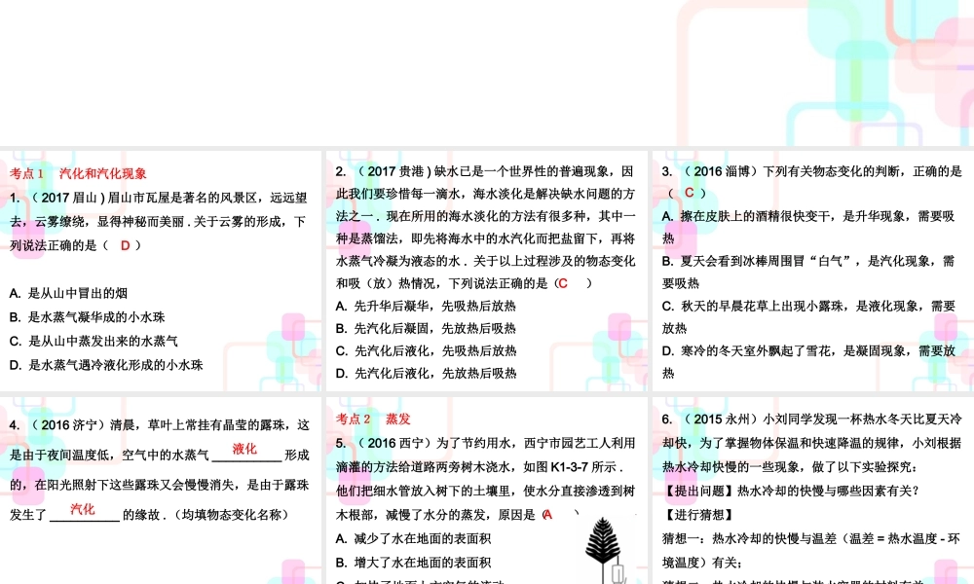Click the red underlined 汽化 blank answer
Screen dimensions: 974x584
click(x=83, y=508)
